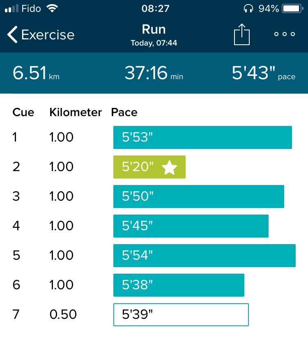Tap the 6.51 km distance stat

click(36, 74)
